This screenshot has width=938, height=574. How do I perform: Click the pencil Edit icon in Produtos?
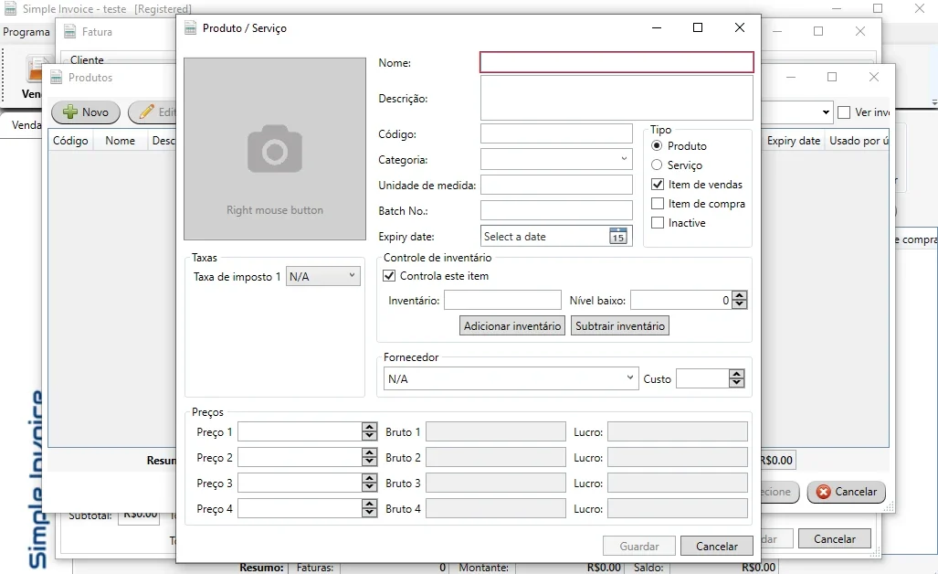click(146, 112)
